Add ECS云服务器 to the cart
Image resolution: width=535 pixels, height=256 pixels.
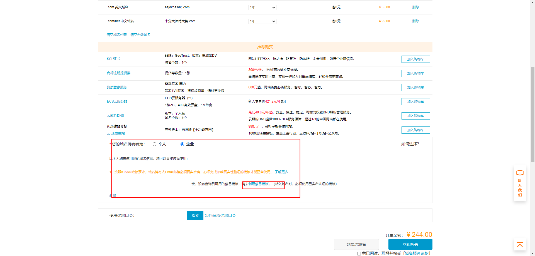coord(415,101)
